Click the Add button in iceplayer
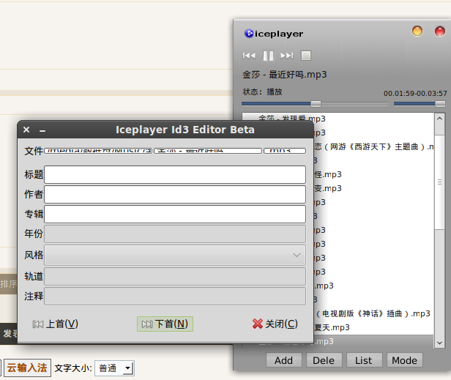Screen dimensions: 451x380 (x=284, y=360)
